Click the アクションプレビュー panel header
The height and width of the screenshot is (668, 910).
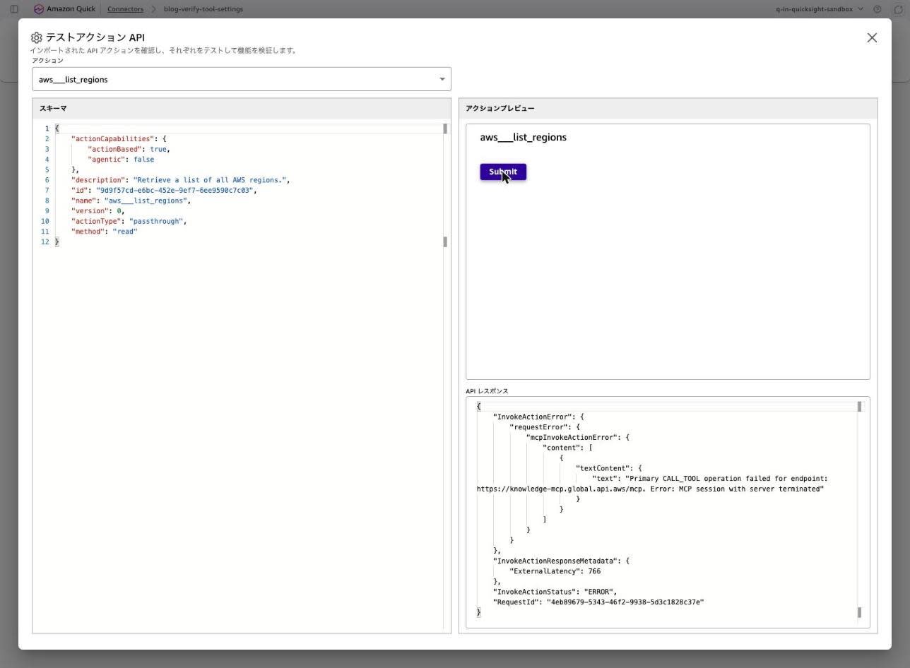(x=668, y=108)
